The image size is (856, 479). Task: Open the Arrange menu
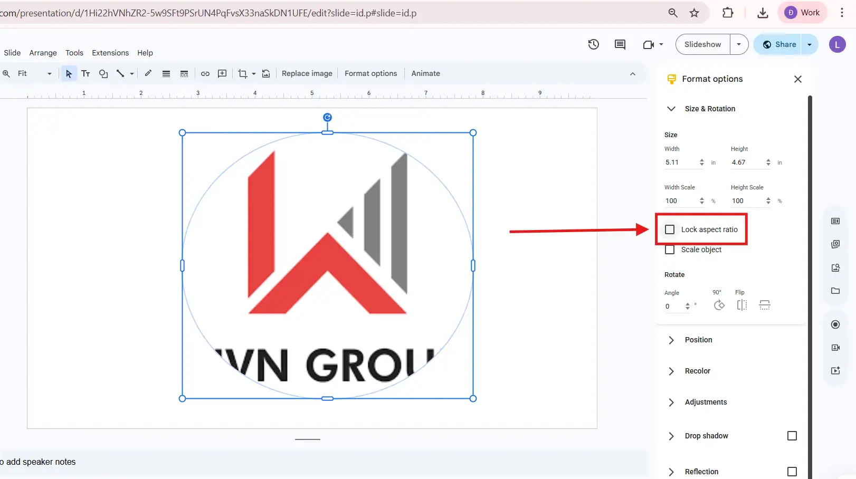pyautogui.click(x=43, y=53)
